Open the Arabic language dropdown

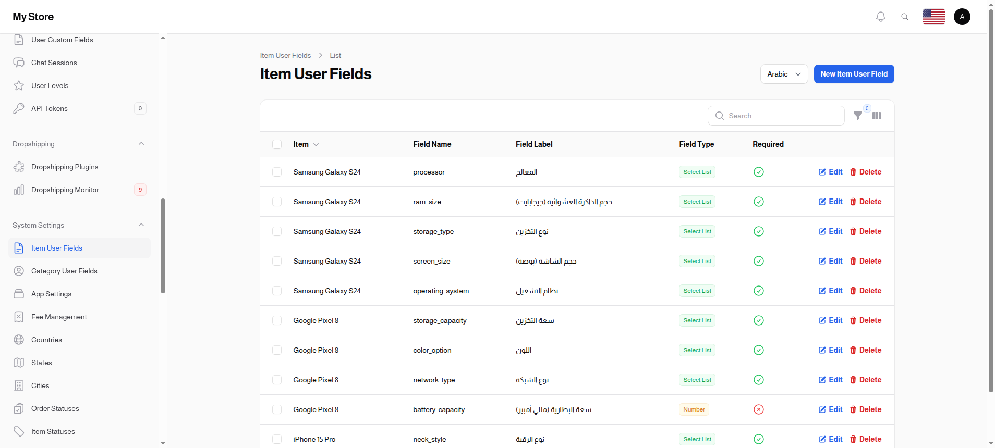784,74
